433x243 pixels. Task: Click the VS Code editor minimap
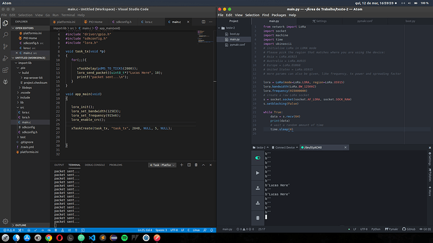(x=205, y=37)
